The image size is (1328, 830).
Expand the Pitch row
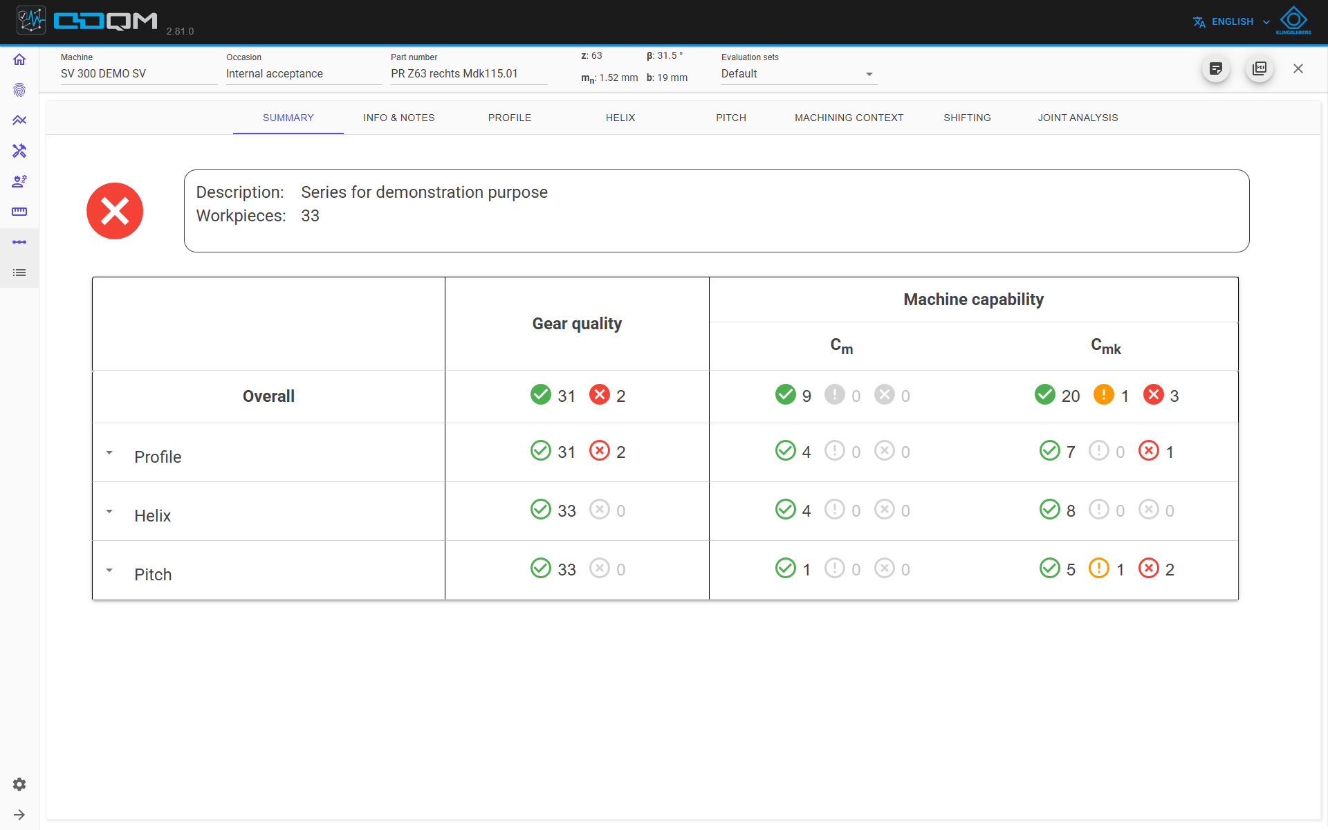pyautogui.click(x=109, y=571)
